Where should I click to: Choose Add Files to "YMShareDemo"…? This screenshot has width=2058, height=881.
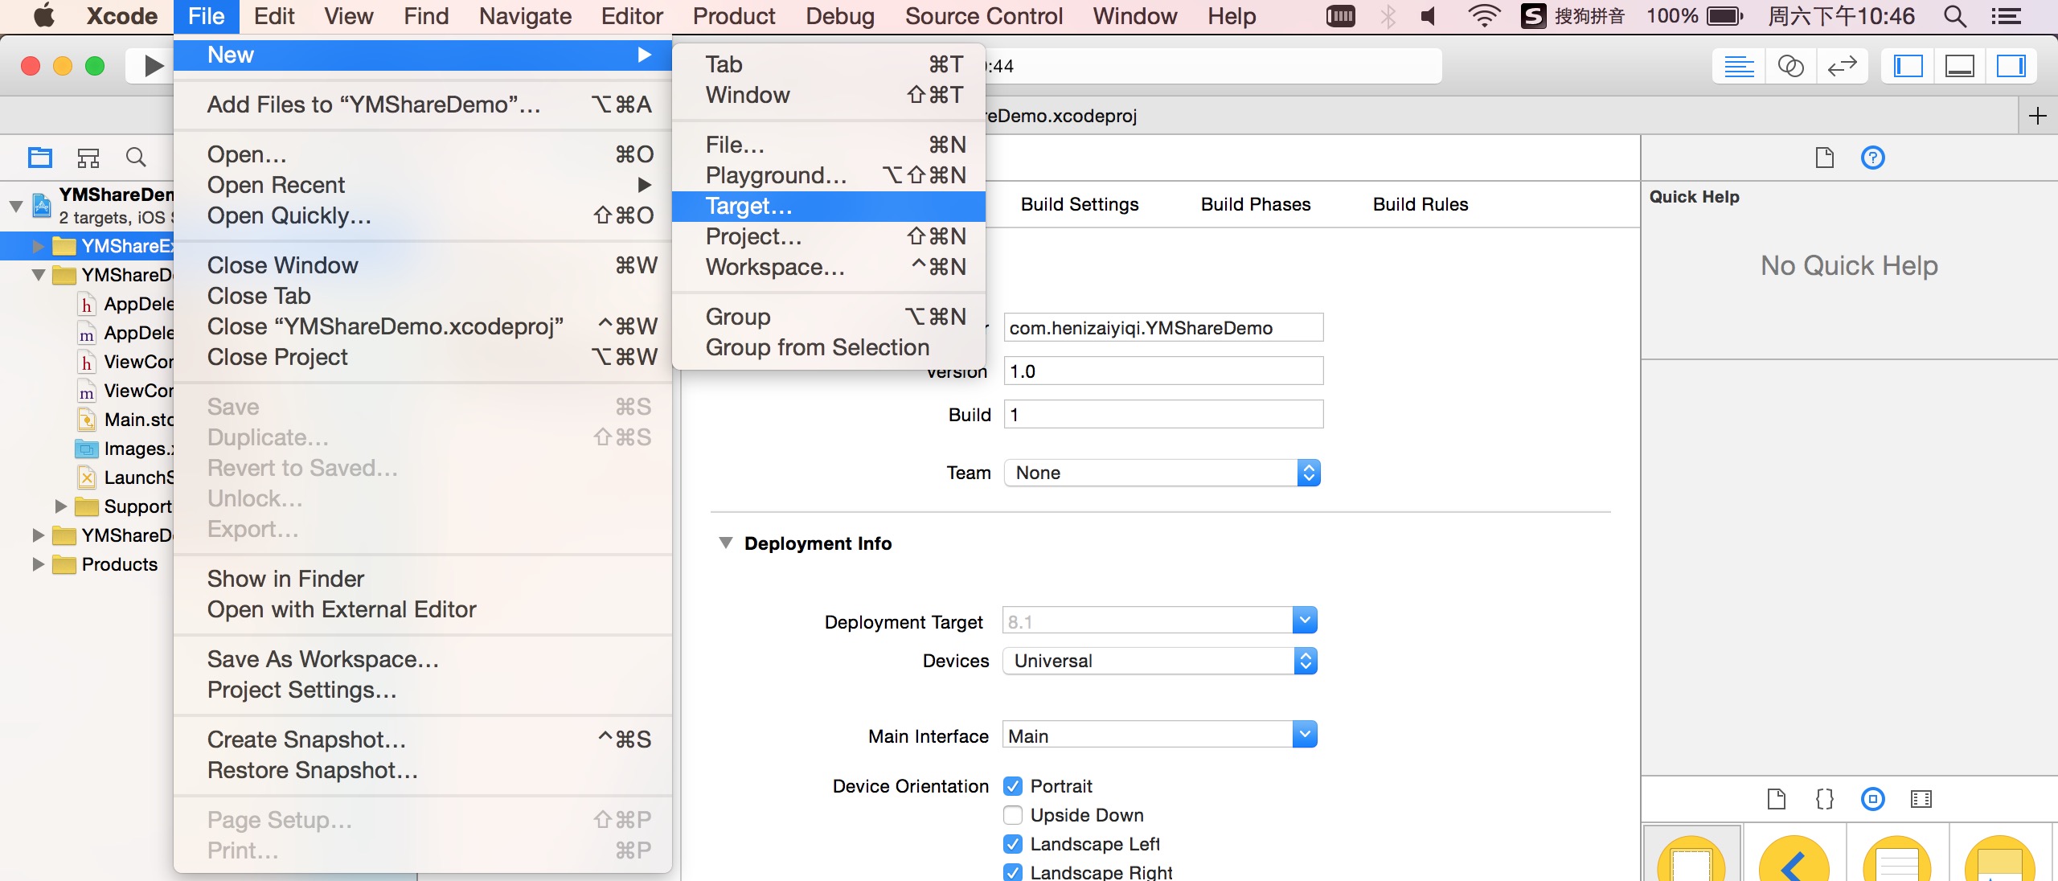(423, 104)
